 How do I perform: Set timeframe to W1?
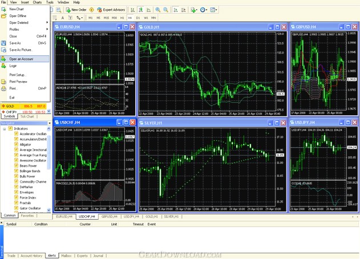pyautogui.click(x=146, y=18)
